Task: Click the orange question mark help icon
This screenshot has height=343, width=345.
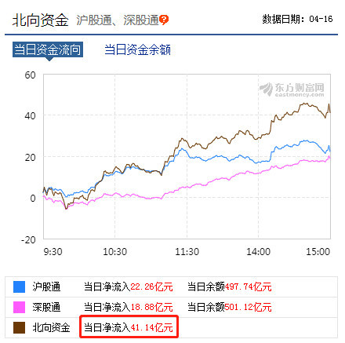Action: 164,20
